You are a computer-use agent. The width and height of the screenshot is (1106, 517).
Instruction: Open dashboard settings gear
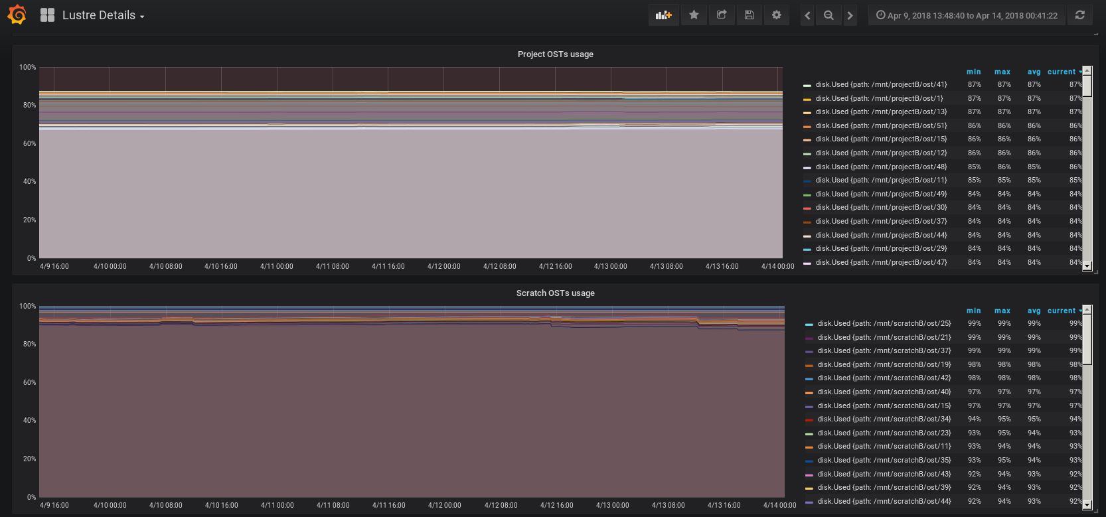[776, 15]
